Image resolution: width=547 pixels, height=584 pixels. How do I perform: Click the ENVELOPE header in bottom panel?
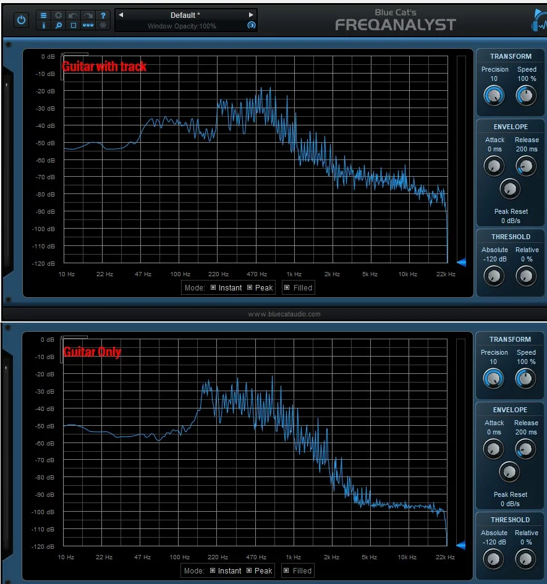coord(510,410)
